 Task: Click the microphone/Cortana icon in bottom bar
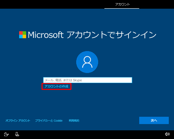(17, 134)
